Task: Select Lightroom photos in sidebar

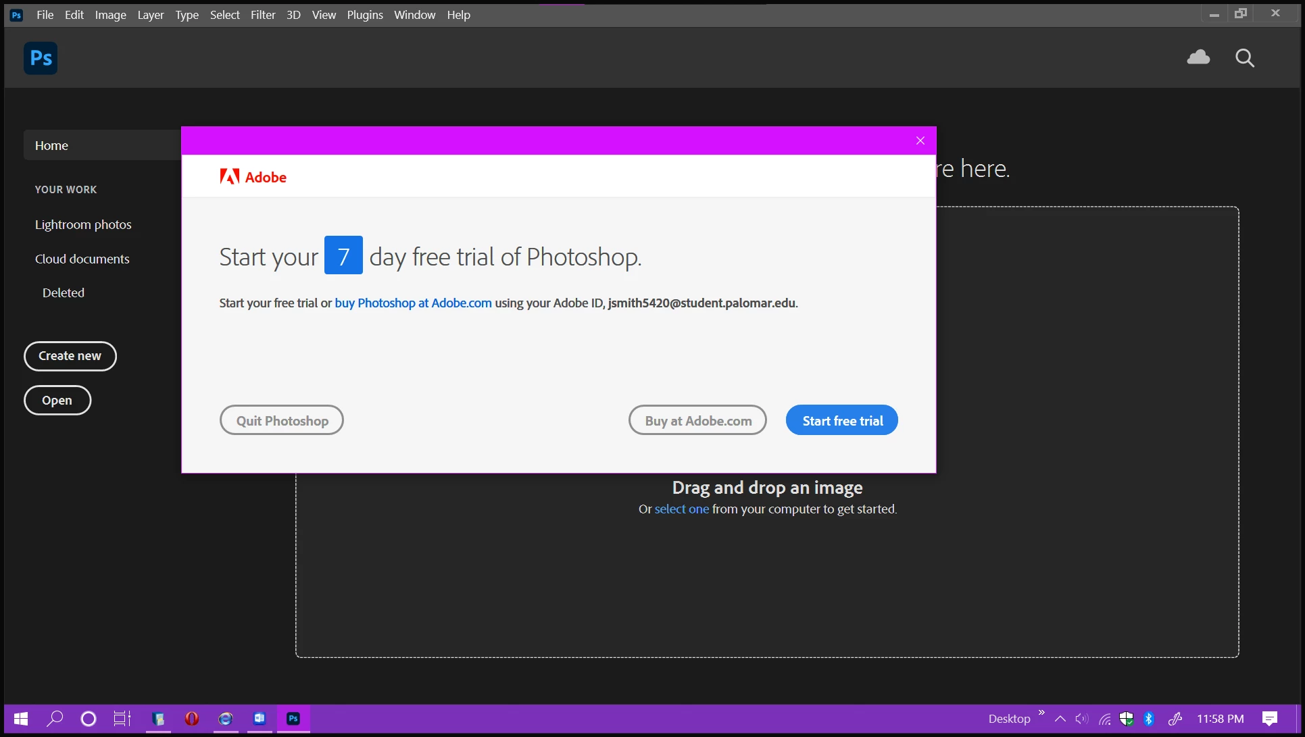Action: coord(83,224)
